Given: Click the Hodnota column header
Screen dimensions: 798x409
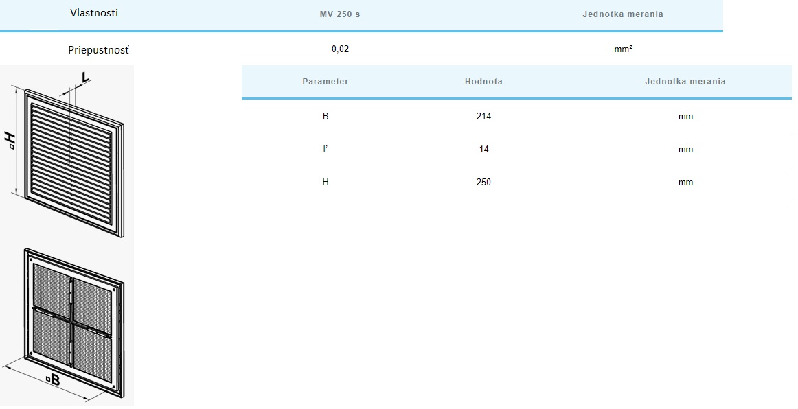Looking at the screenshot, I should (483, 82).
